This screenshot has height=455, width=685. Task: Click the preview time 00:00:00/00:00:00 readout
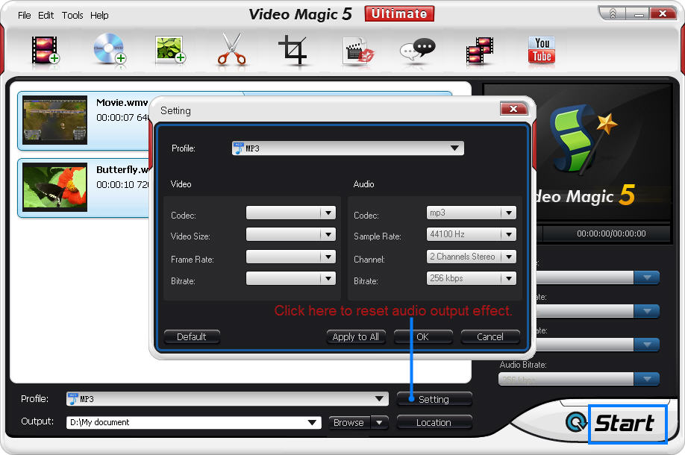click(x=610, y=233)
